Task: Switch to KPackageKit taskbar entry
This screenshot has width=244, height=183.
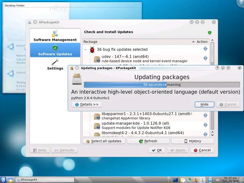Action: click(x=45, y=180)
